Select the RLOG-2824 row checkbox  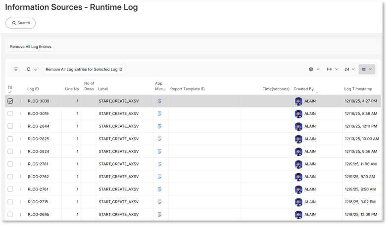(10, 151)
